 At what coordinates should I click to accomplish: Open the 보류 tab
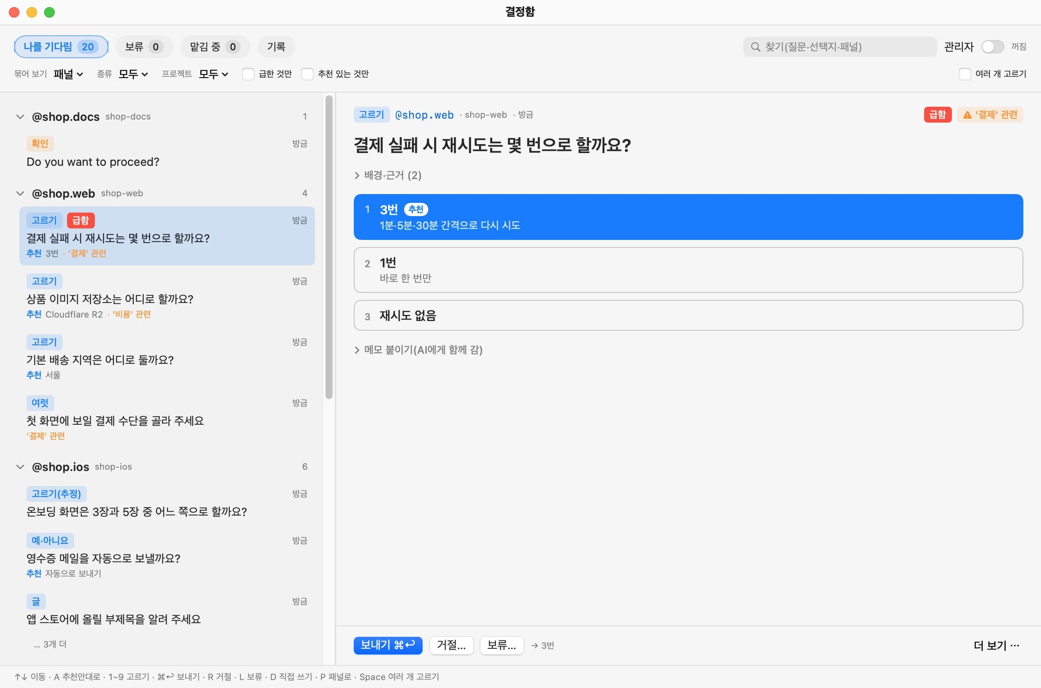pyautogui.click(x=144, y=47)
